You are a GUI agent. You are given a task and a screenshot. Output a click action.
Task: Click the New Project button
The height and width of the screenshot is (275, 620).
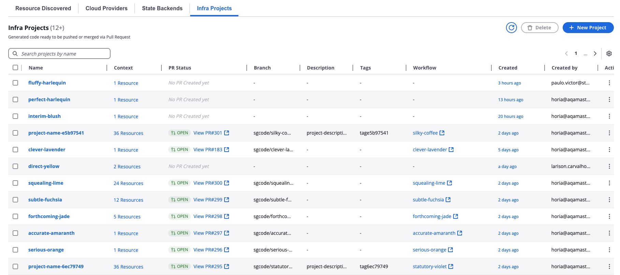[588, 28]
